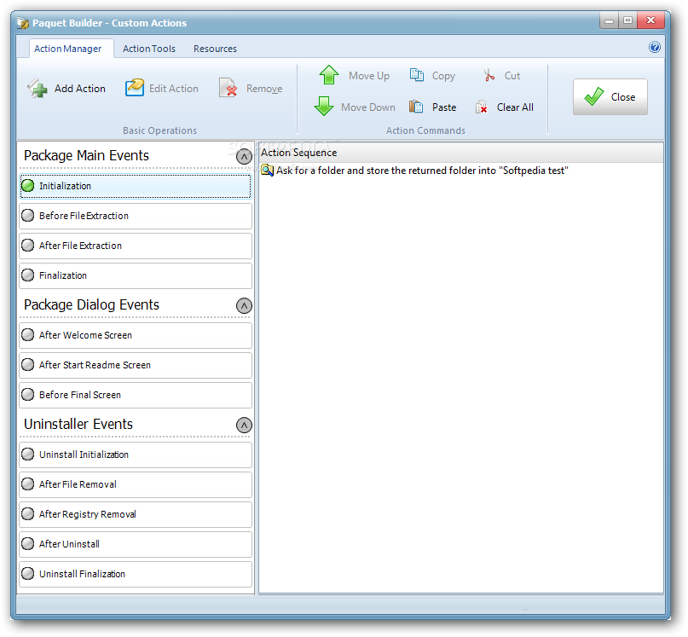
Task: Select the After Registry Removal event
Action: [x=136, y=514]
